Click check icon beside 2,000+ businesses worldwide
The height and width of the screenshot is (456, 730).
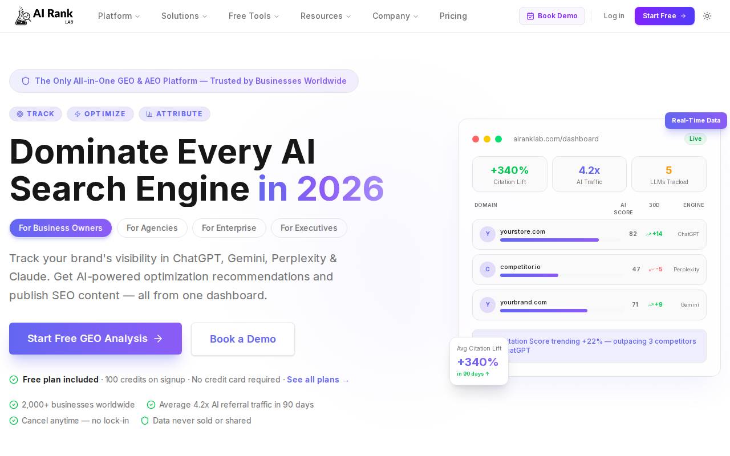[14, 405]
